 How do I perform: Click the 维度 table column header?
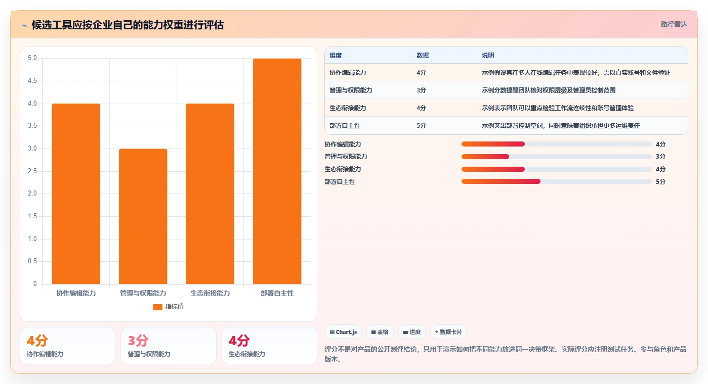tap(336, 56)
